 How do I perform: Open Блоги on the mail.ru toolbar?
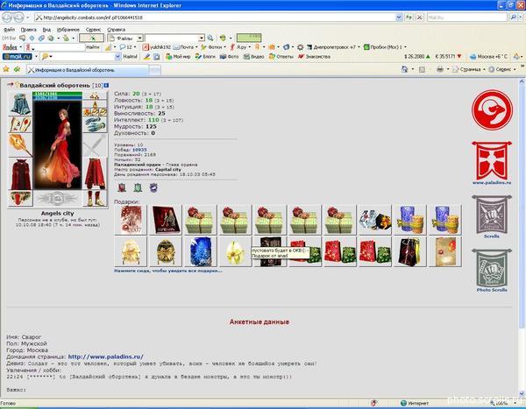(205, 57)
